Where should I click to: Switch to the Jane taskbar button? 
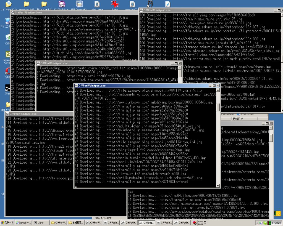point(41,223)
